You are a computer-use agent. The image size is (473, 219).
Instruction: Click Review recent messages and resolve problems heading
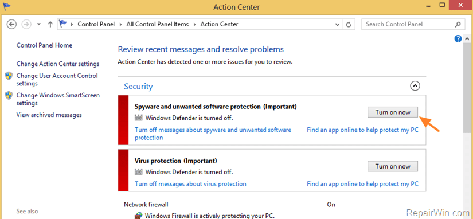click(201, 49)
